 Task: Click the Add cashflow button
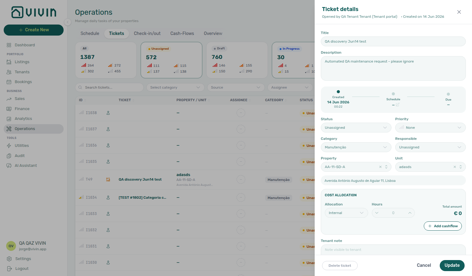click(443, 226)
